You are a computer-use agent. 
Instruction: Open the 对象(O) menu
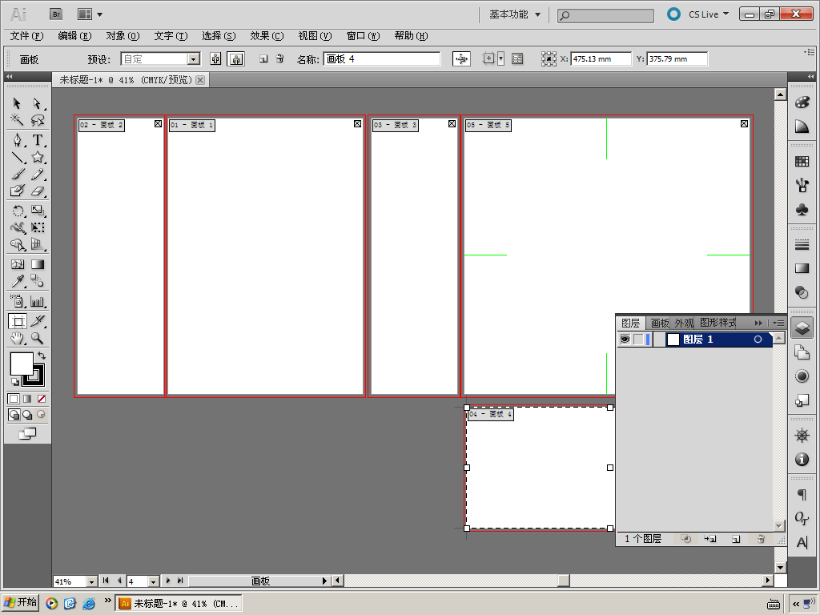tap(123, 36)
